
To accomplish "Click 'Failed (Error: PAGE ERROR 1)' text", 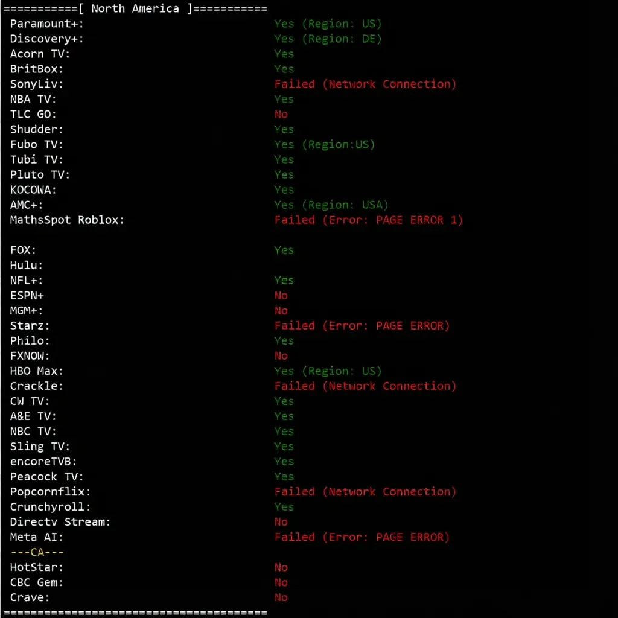I will [369, 220].
